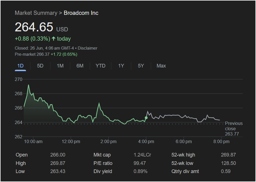Click the 8:00 pm axis label
The height and width of the screenshot is (182, 256).
click(221, 141)
